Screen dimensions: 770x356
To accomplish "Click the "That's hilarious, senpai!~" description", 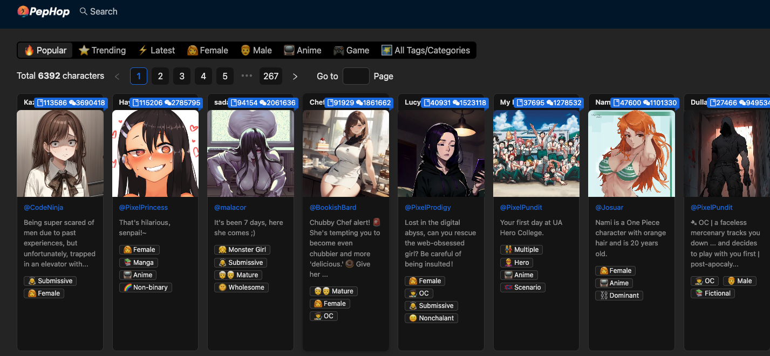I will (x=145, y=228).
